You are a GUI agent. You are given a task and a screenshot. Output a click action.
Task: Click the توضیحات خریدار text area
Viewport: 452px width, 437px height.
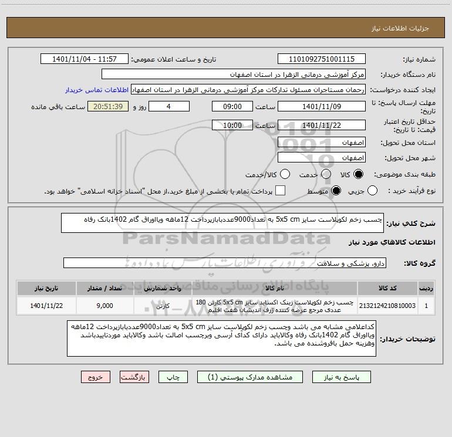click(x=221, y=338)
